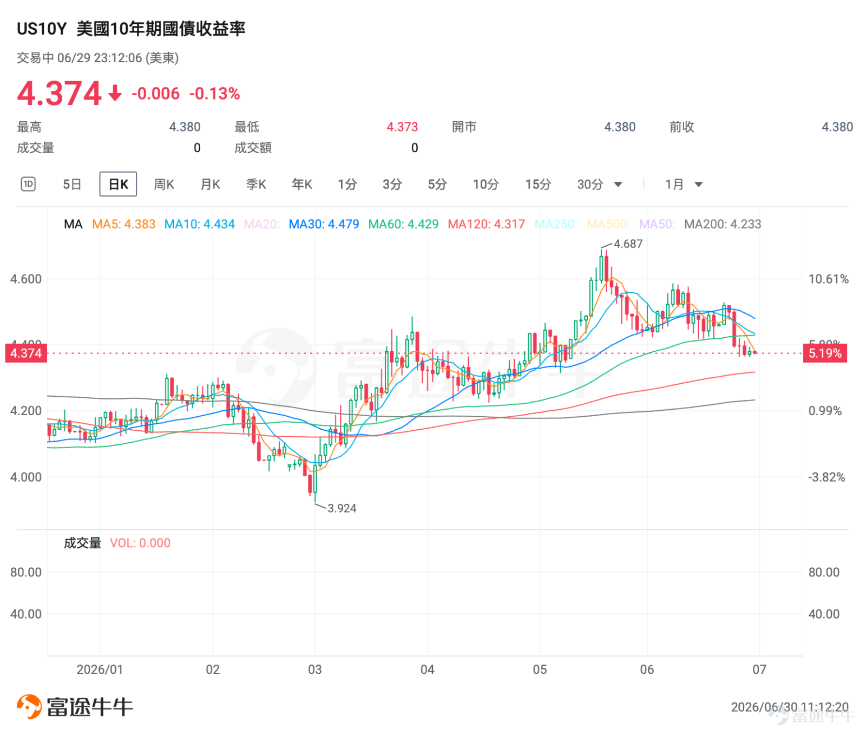The height and width of the screenshot is (735, 866).
Task: Click the large 4.374 price quote
Action: point(59,93)
